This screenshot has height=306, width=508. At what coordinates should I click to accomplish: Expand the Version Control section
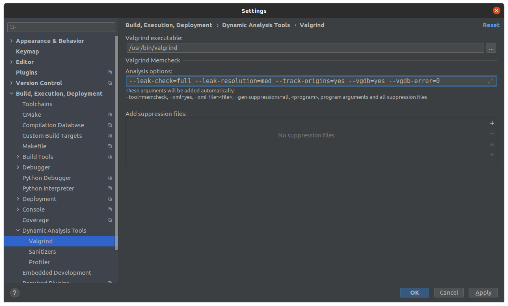[x=11, y=83]
